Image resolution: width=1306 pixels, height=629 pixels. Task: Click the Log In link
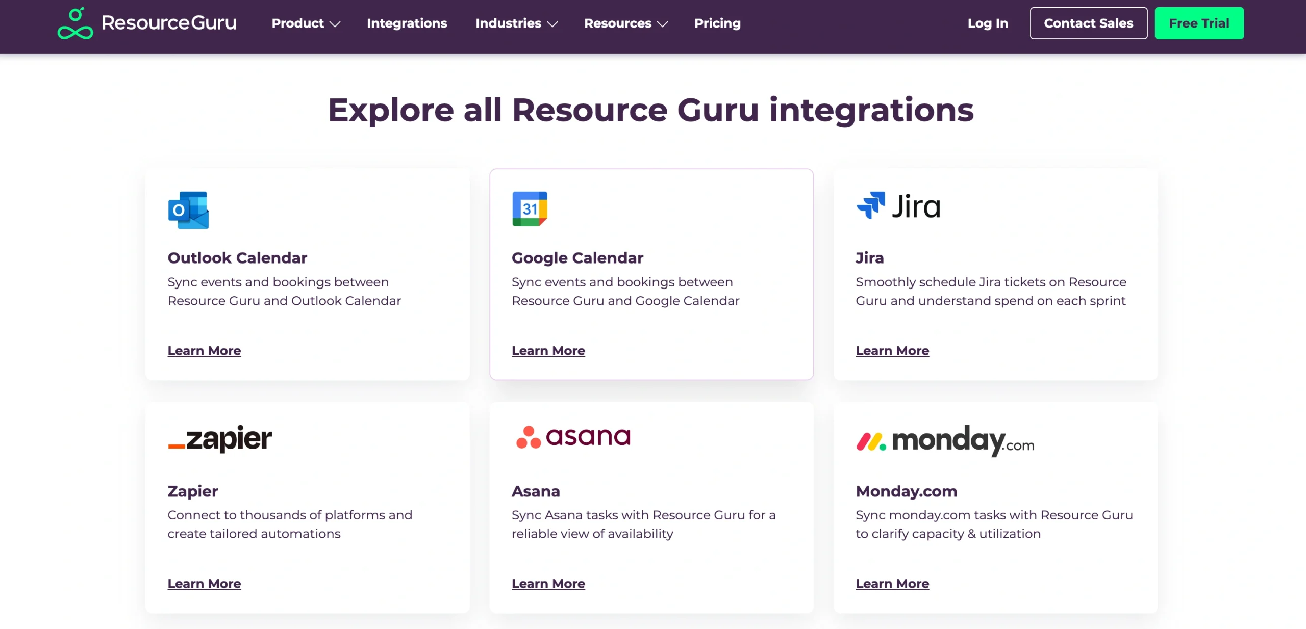tap(988, 23)
